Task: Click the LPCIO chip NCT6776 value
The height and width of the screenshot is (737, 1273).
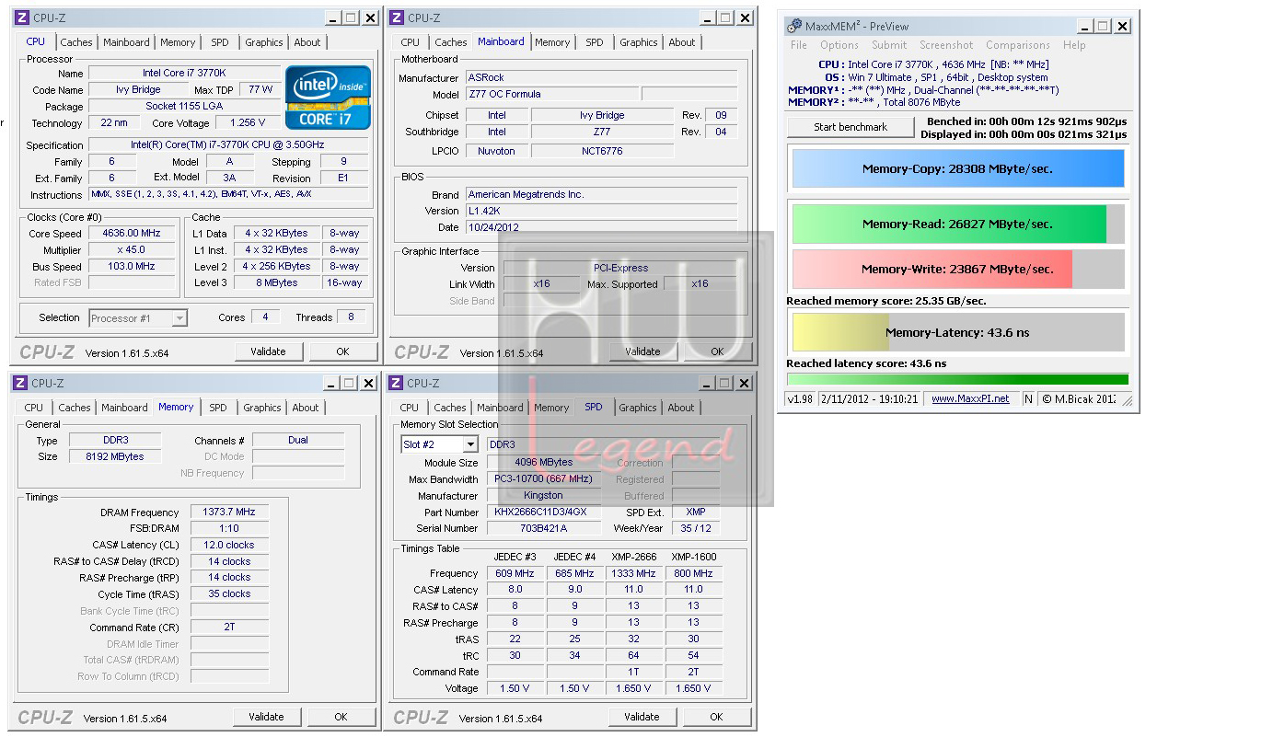Action: (x=602, y=151)
